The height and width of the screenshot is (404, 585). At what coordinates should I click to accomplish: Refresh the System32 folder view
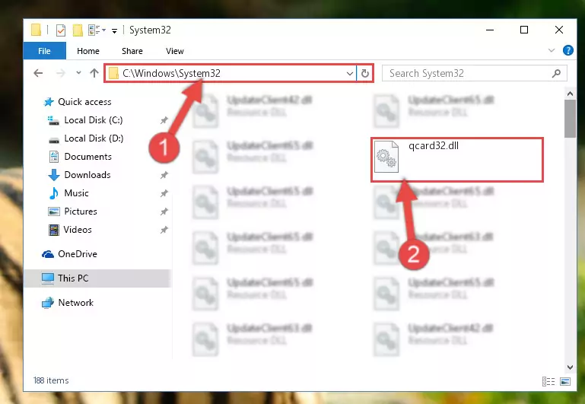coord(365,74)
